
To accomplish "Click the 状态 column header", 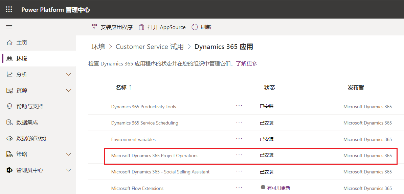I will click(x=270, y=88).
